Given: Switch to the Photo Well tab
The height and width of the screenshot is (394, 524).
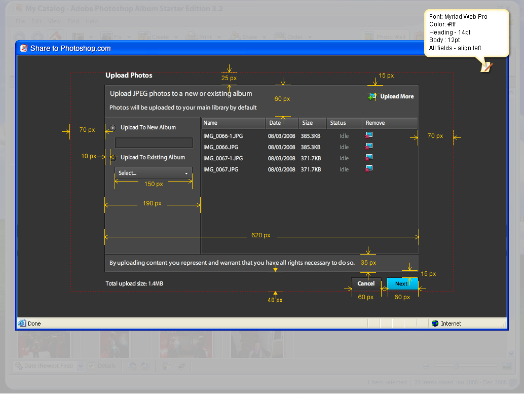Looking at the screenshot, I should click(385, 36).
